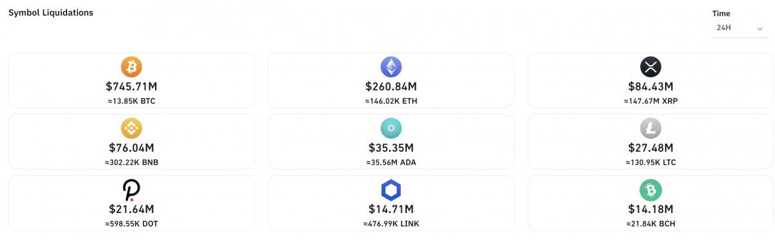Click the ≈476.99K LINK quantity text
The height and width of the screenshot is (242, 775).
pyautogui.click(x=391, y=224)
